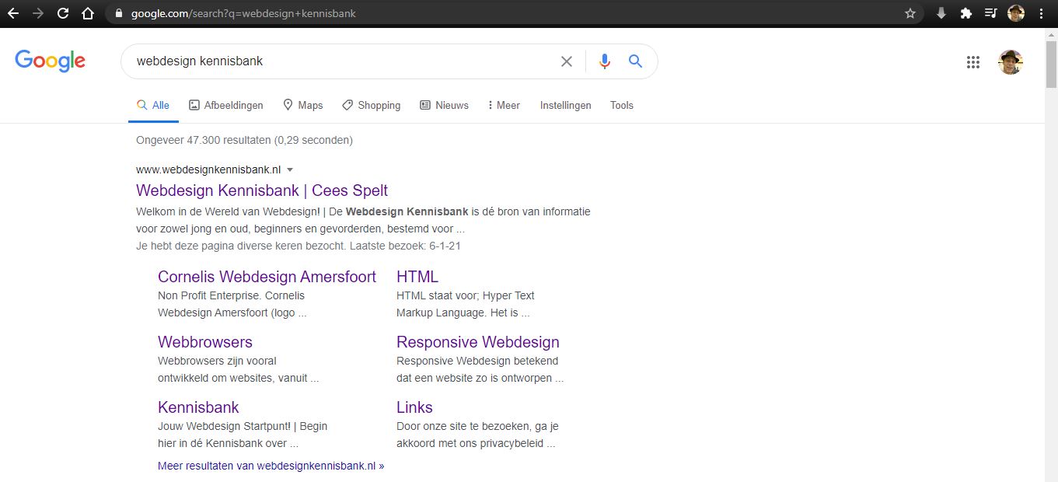Open the Links sitelink

pyautogui.click(x=414, y=407)
